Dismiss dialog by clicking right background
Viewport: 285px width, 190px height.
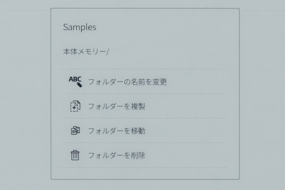[262, 95]
